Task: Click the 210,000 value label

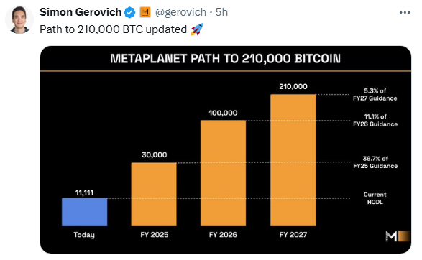Action: [293, 87]
